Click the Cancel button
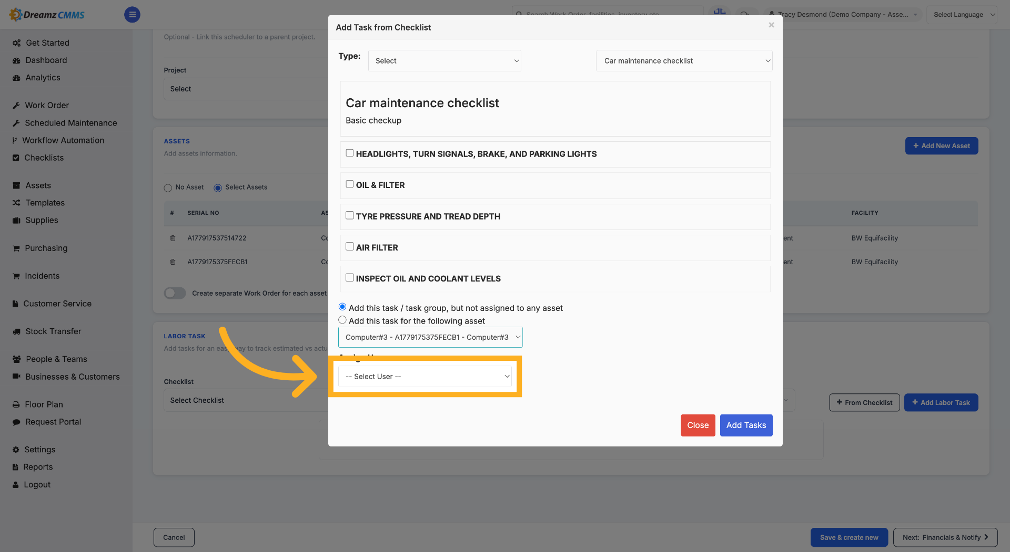Image resolution: width=1010 pixels, height=552 pixels. [x=174, y=537]
